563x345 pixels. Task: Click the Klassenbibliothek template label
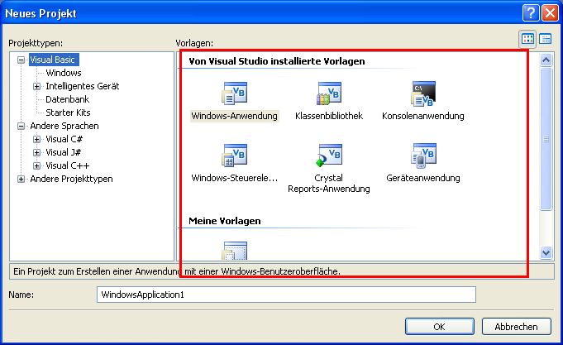[329, 116]
